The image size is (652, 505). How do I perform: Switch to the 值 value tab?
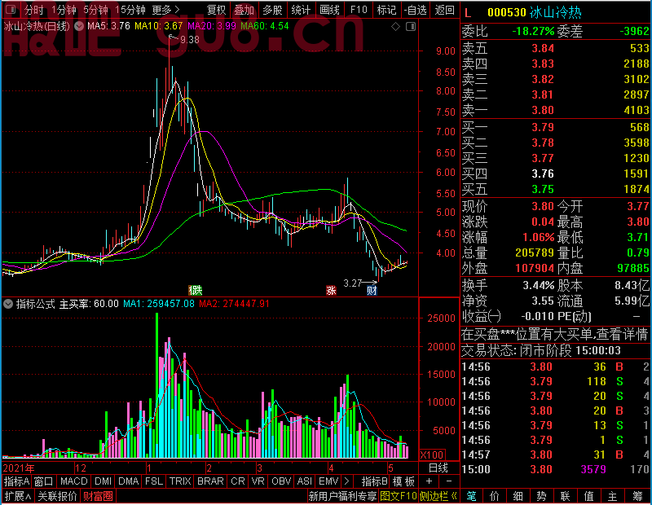[x=588, y=496]
